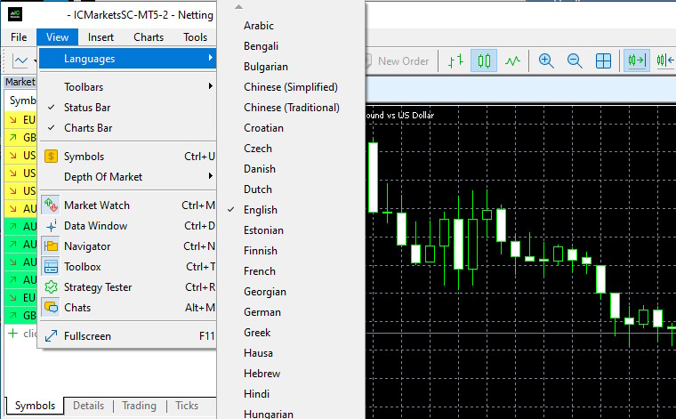The height and width of the screenshot is (419, 676).
Task: Click the Market Watch arrows icon
Action: (51, 205)
